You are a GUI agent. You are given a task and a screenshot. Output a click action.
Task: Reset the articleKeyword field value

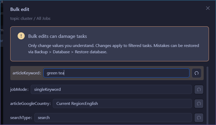click(196, 73)
